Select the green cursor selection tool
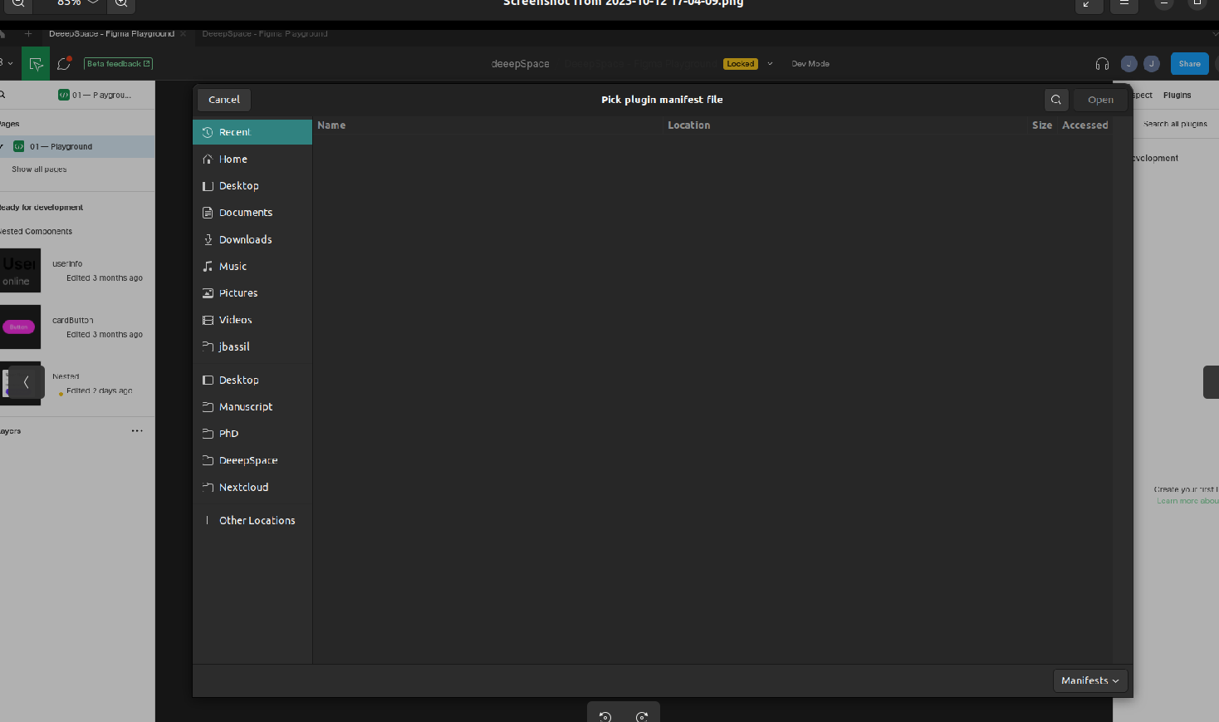The image size is (1219, 722). point(35,63)
